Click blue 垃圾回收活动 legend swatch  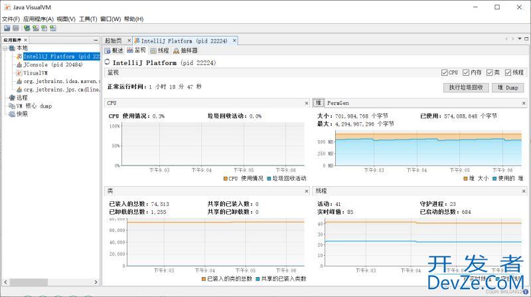(269, 178)
